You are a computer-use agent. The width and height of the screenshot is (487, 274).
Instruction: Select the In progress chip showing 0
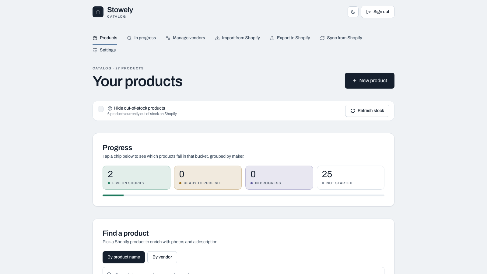point(279,178)
